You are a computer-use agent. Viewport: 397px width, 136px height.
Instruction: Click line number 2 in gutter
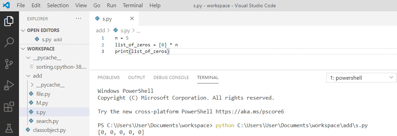click(103, 45)
